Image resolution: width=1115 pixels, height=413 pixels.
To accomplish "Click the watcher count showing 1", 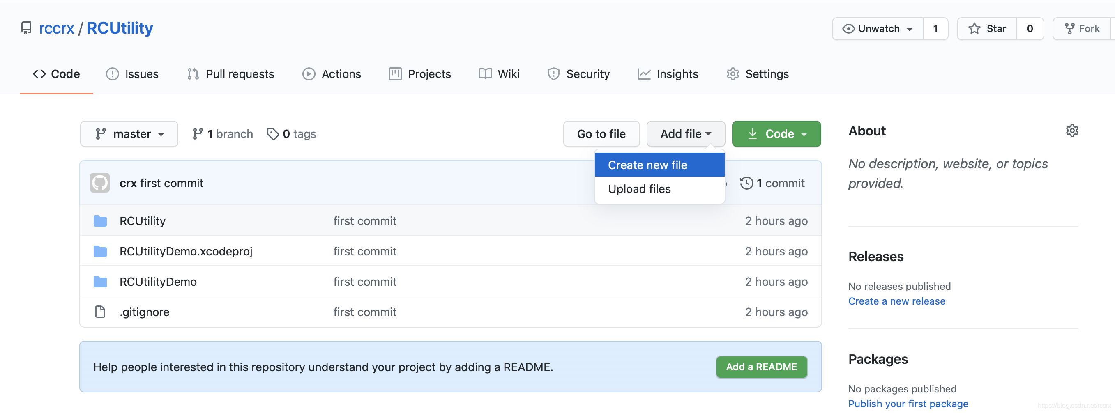I will (x=935, y=29).
